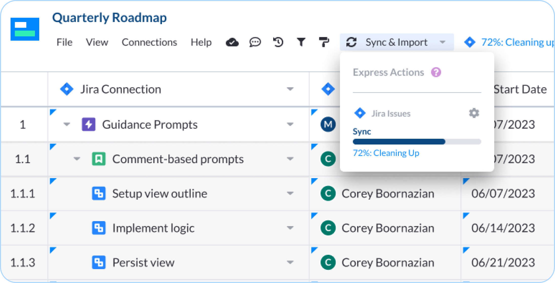This screenshot has height=283, width=555.
Task: Click the story bookmark icon for Comment-based prompts
Action: tap(99, 159)
